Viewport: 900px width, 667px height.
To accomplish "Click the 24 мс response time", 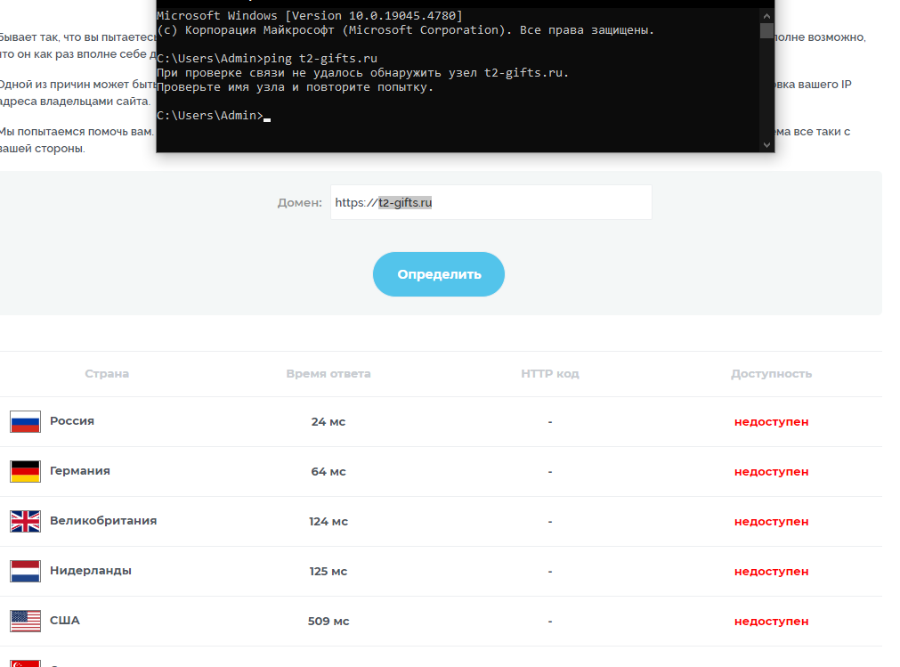I will click(x=328, y=421).
